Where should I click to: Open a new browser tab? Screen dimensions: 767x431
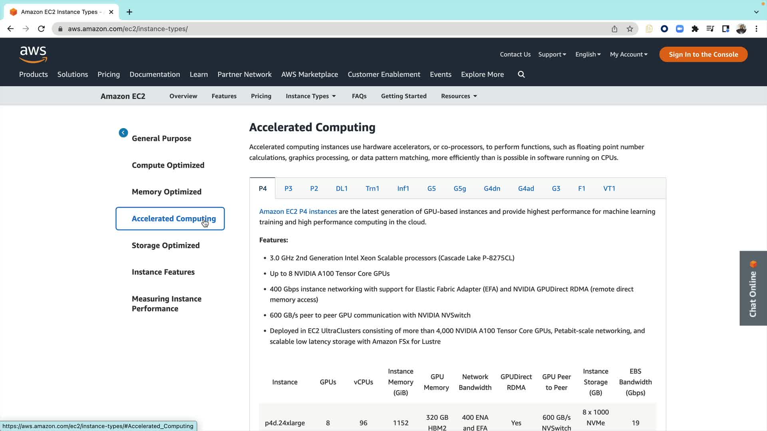[129, 12]
